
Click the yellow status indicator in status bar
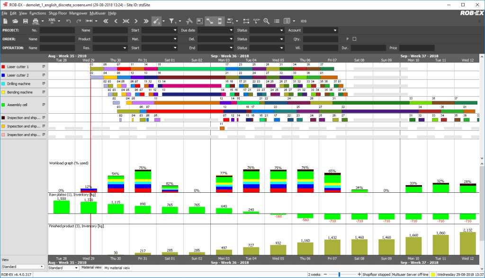(432, 274)
